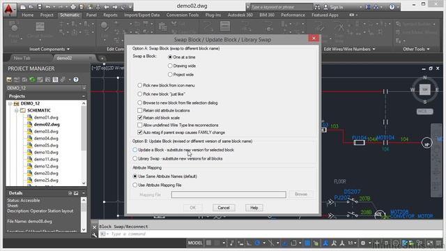Click the workspace switching gear icon in status bar
The height and width of the screenshot is (251, 446).
coord(363,243)
